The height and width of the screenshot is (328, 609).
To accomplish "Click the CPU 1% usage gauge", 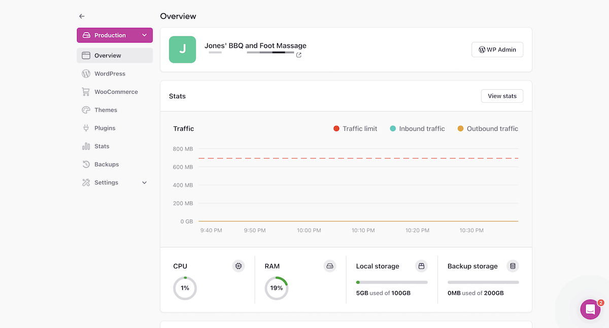I will point(185,288).
